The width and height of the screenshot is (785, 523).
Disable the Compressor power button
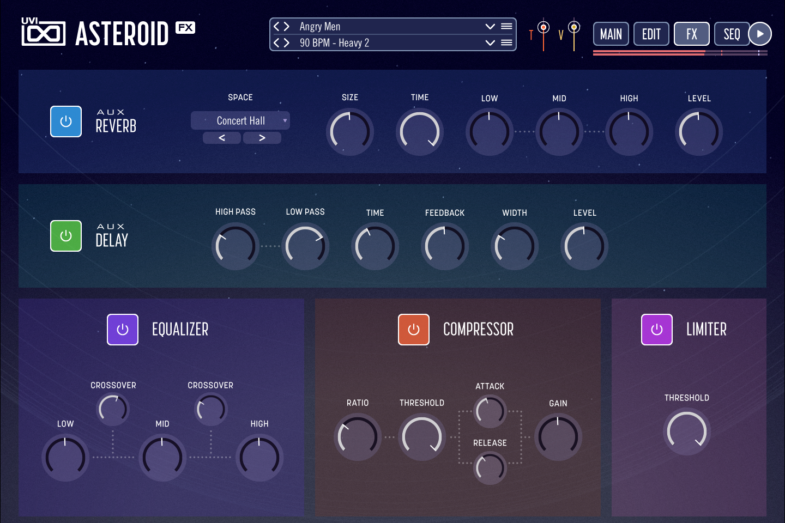[414, 330]
